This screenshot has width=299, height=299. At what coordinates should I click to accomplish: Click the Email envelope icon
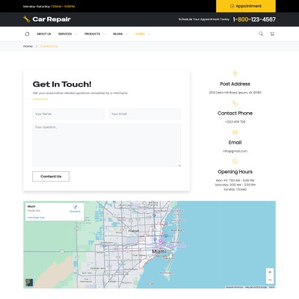click(x=235, y=132)
